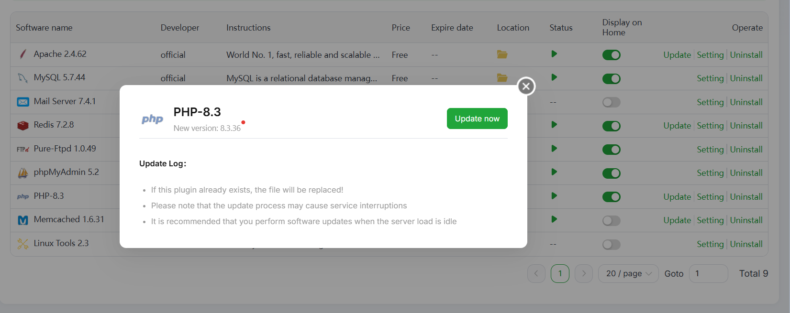Enable Mail Server display on home
Viewport: 790px width, 313px height.
pyautogui.click(x=611, y=102)
